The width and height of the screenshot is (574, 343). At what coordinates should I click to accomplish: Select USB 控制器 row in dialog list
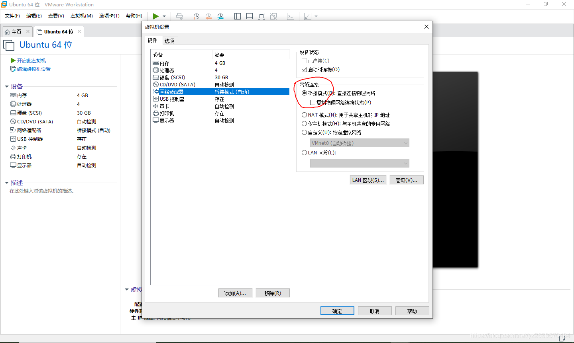pos(220,99)
